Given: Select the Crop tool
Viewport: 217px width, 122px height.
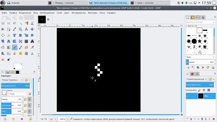Looking at the screenshot, I should coord(9,35).
